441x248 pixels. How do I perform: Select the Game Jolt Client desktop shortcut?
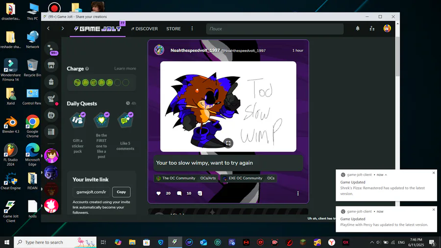pyautogui.click(x=11, y=211)
